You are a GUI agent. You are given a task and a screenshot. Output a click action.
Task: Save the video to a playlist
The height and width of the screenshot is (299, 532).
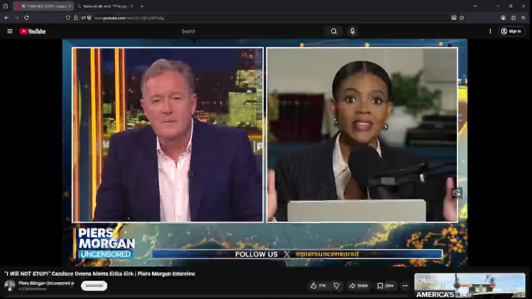(385, 286)
